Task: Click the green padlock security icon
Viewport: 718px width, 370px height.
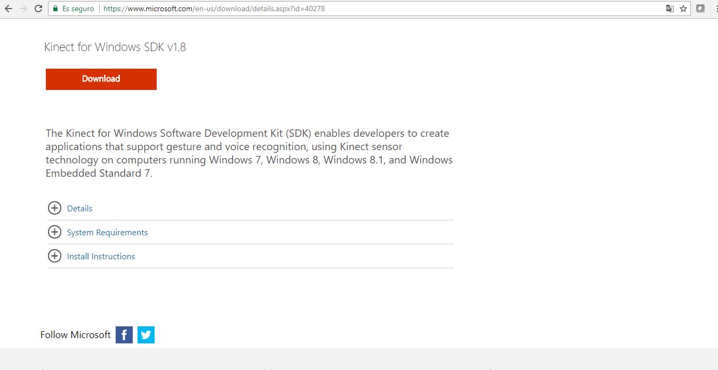Action: pyautogui.click(x=55, y=9)
